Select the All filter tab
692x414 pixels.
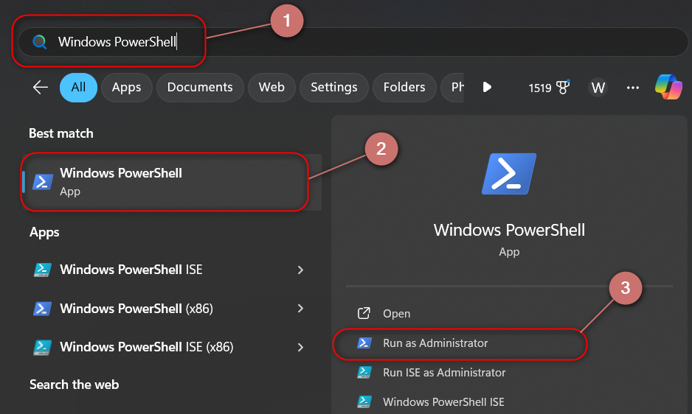click(x=78, y=88)
